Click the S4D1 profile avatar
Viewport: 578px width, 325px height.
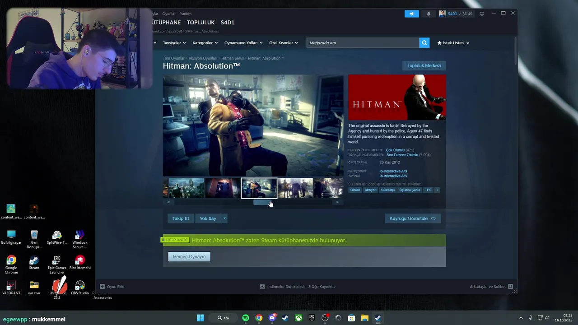click(442, 14)
